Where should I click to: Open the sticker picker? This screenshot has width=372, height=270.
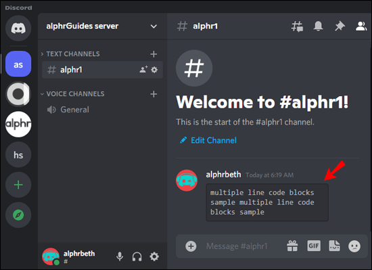[x=334, y=246]
